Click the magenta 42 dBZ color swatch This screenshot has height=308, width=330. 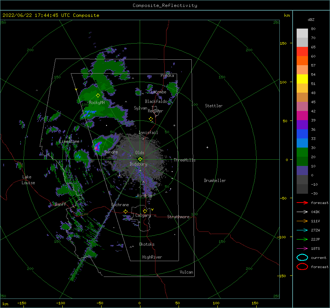click(302, 116)
